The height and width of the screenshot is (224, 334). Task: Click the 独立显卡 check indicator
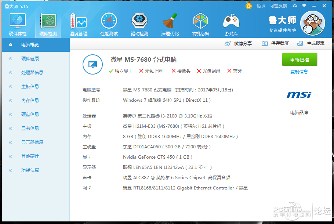click(120, 71)
